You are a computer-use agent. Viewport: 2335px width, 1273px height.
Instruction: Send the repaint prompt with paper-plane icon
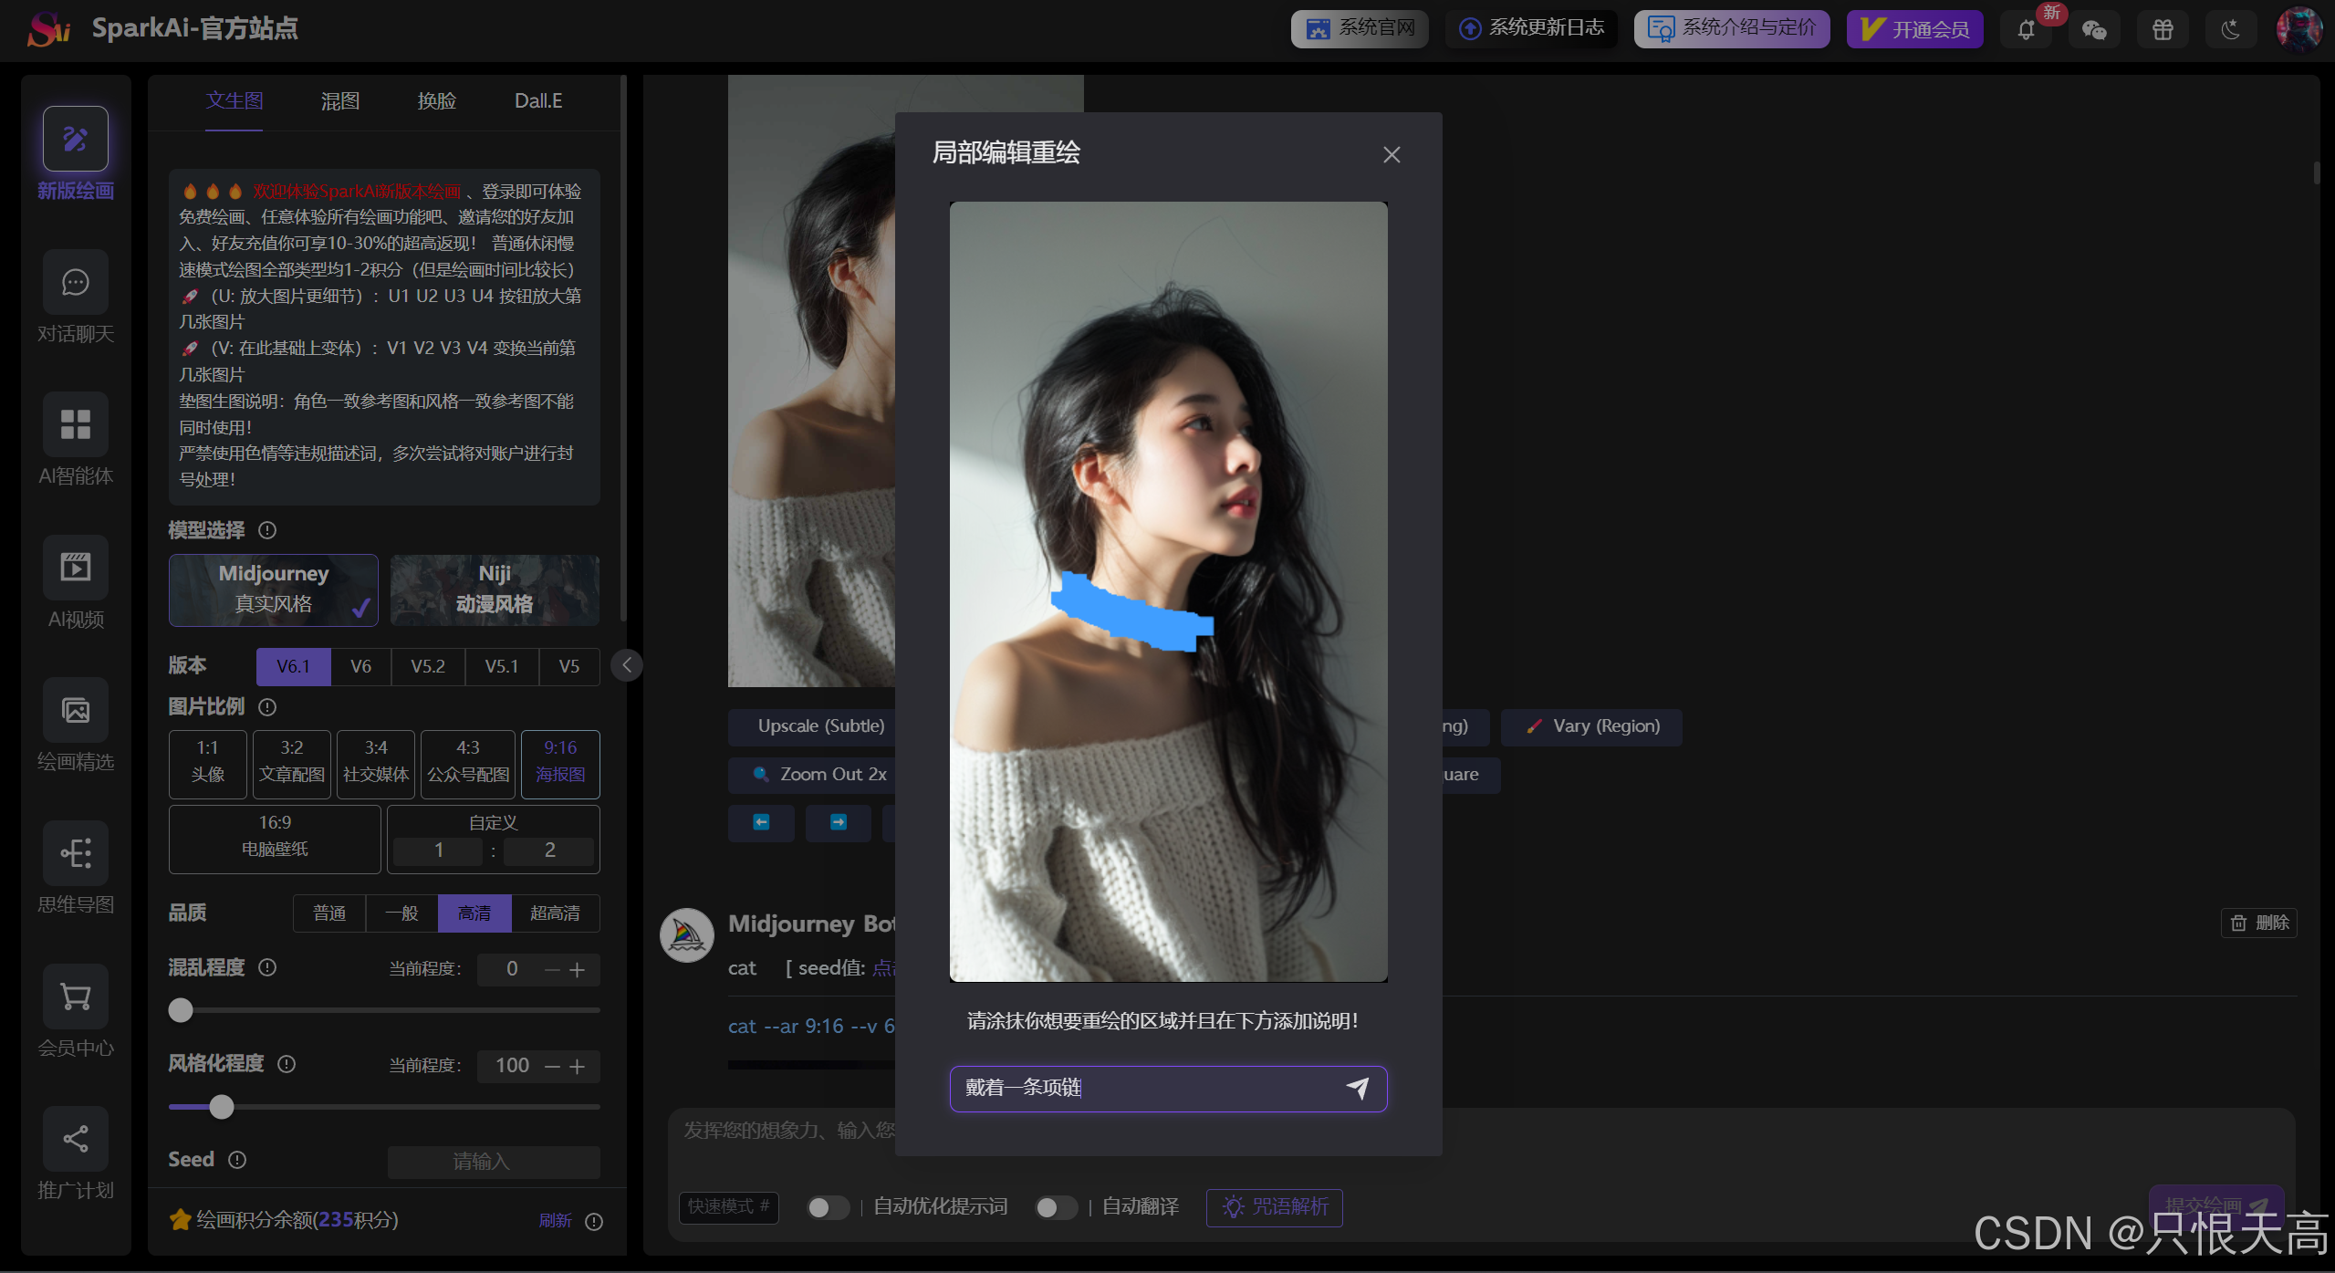[1358, 1088]
